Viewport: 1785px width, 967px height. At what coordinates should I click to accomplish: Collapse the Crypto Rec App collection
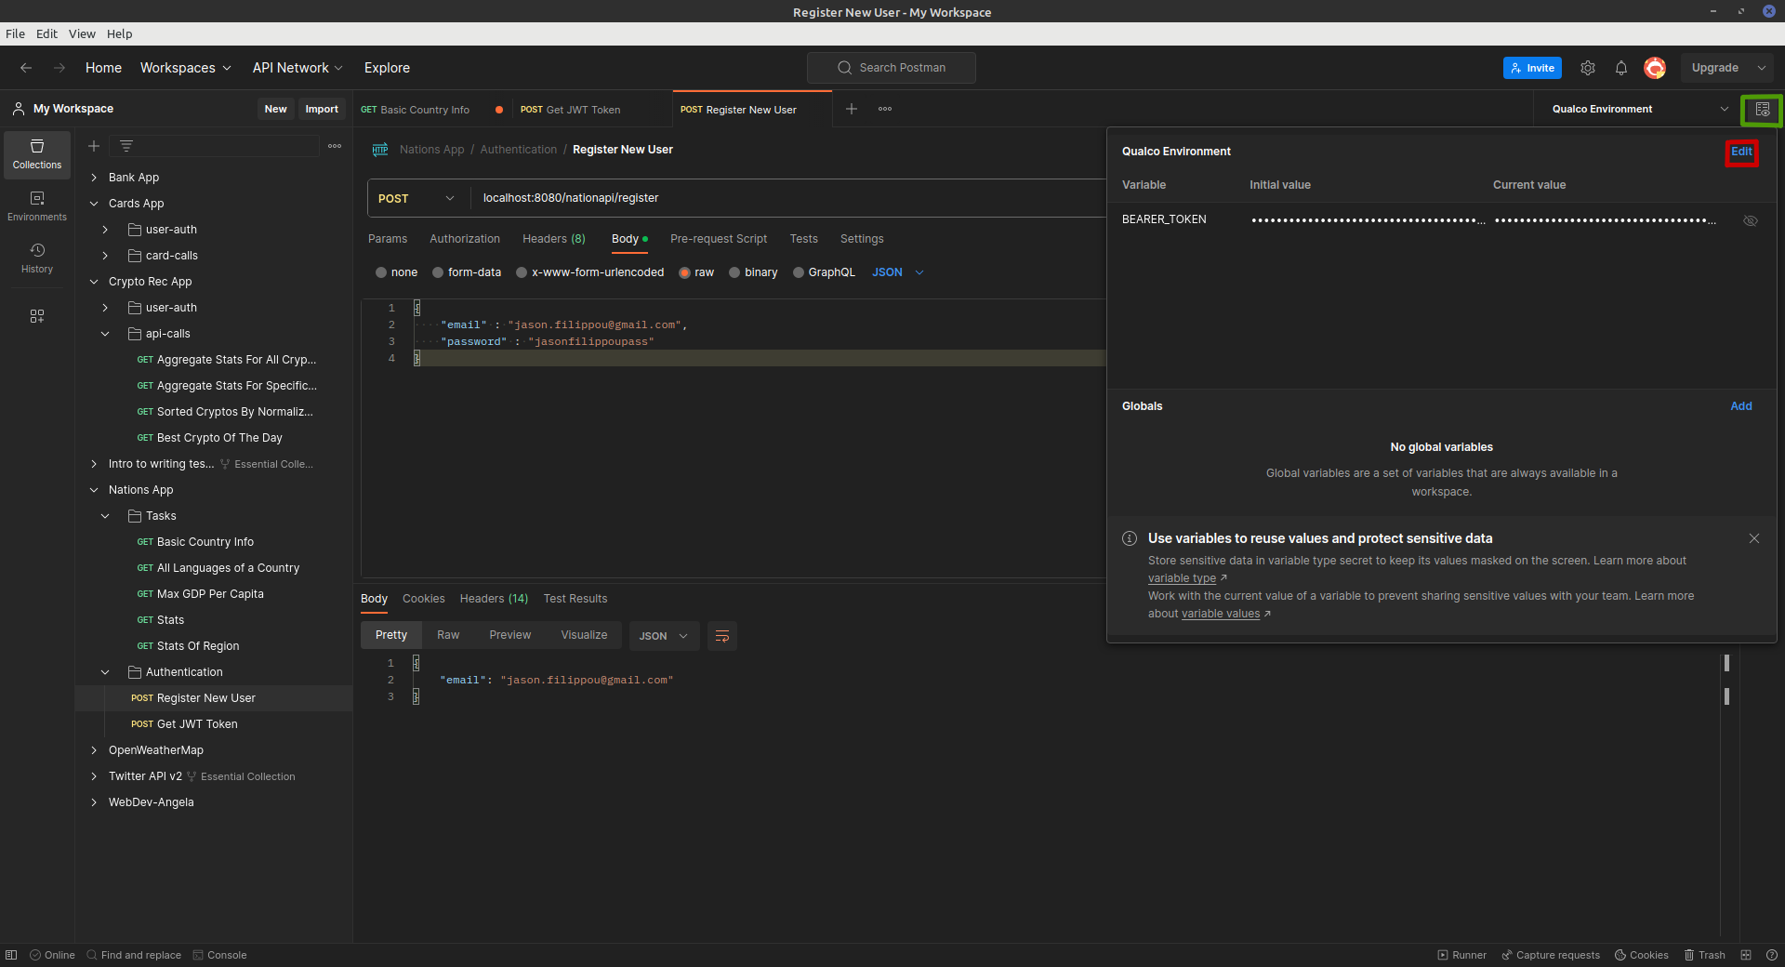[94, 282]
